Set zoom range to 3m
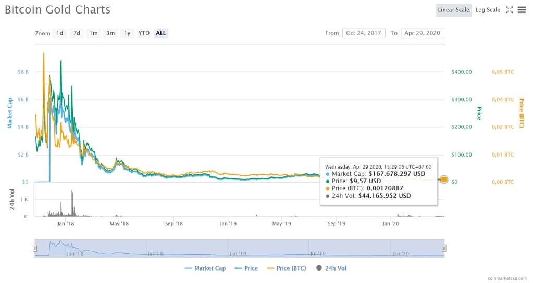 coord(110,33)
